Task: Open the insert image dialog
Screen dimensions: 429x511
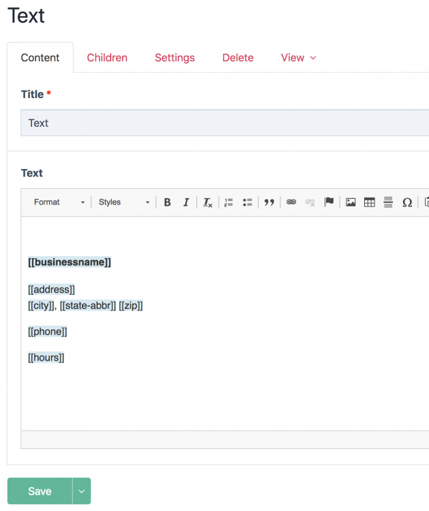Action: pyautogui.click(x=351, y=202)
